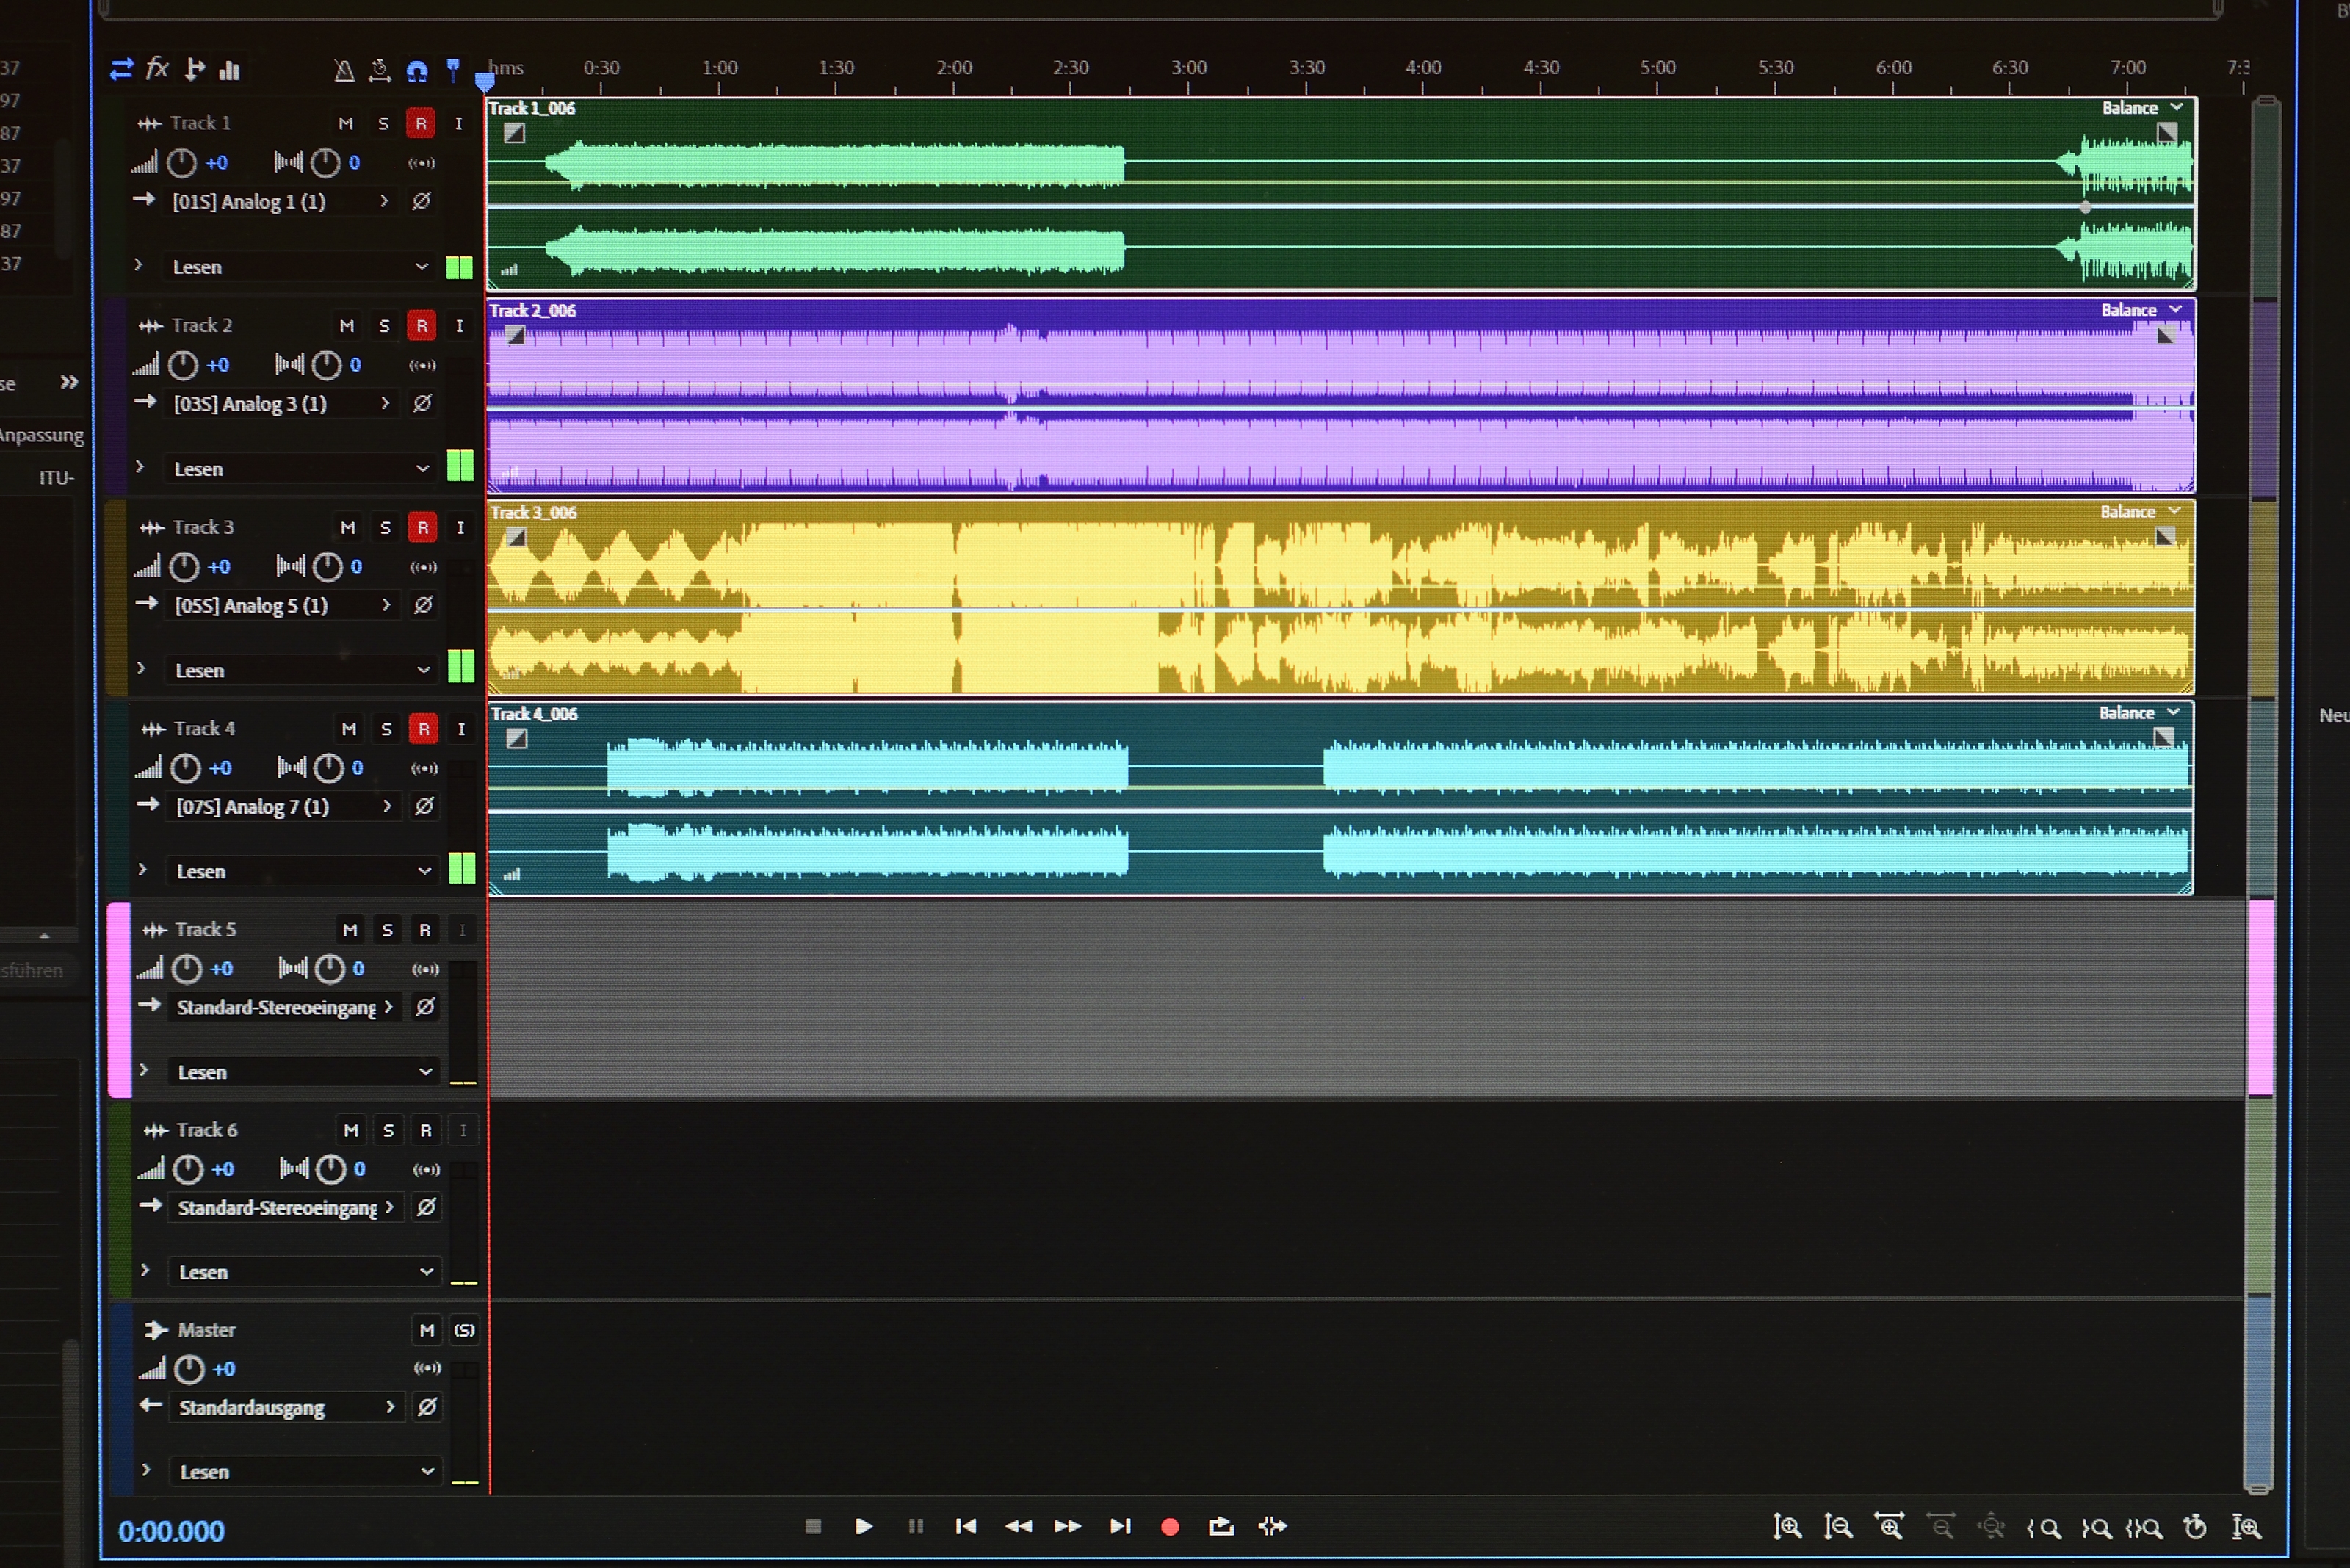Click the Zoom to Selection icon
The width and height of the screenshot is (2350, 1568).
pyautogui.click(x=2144, y=1528)
